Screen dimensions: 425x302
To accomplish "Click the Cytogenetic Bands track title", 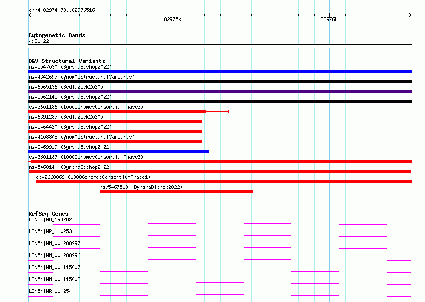I will coord(57,35).
